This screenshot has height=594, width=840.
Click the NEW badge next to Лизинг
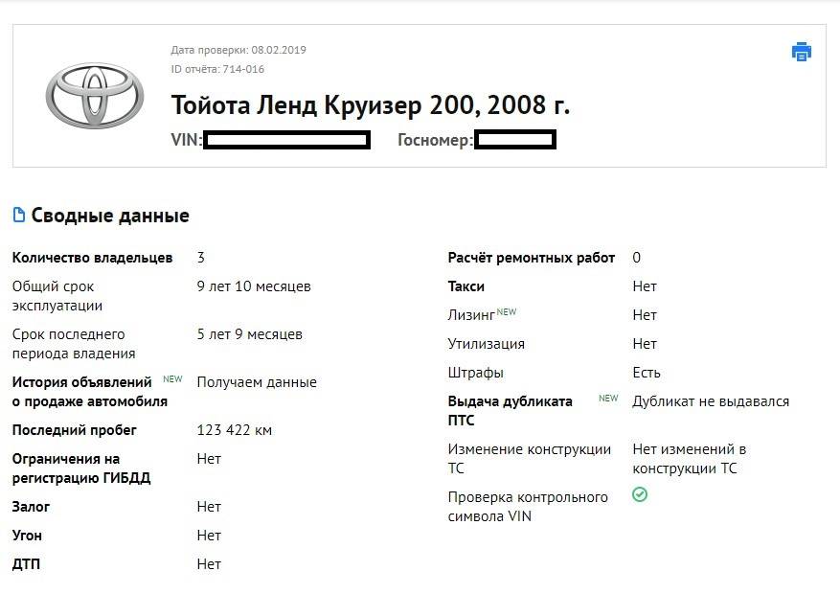pos(507,311)
